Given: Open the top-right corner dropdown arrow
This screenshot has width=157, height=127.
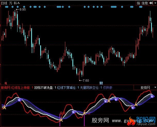Looking at the screenshot, I should (155, 3).
